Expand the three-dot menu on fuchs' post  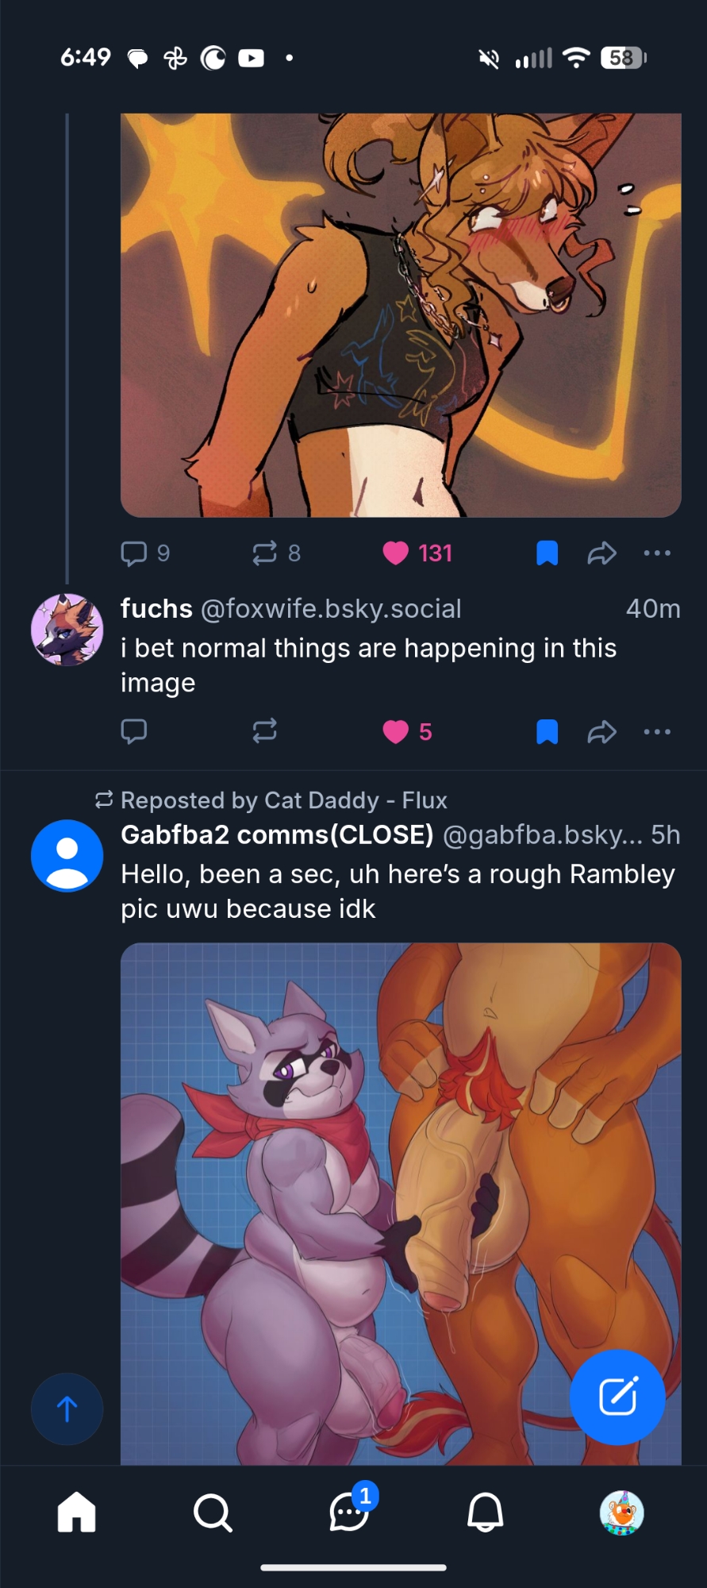tap(657, 731)
